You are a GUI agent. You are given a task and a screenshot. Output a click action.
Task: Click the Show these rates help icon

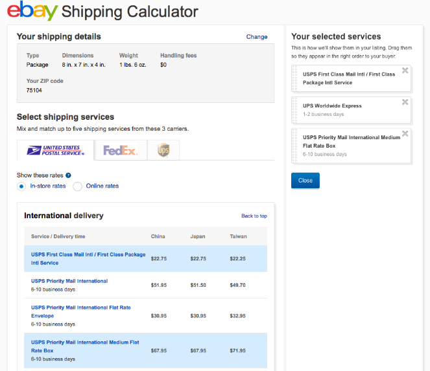click(68, 175)
